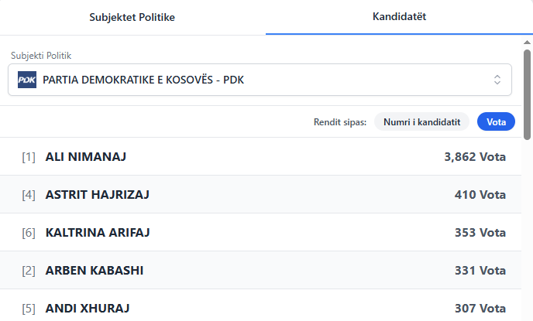Sort by Numri i kandidatit
Screen dimensions: 533x321
click(421, 122)
